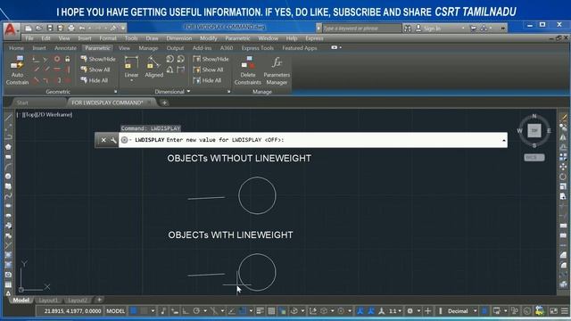Toggle Clean Screen on status bar
The width and height of the screenshot is (571, 321).
click(x=553, y=311)
